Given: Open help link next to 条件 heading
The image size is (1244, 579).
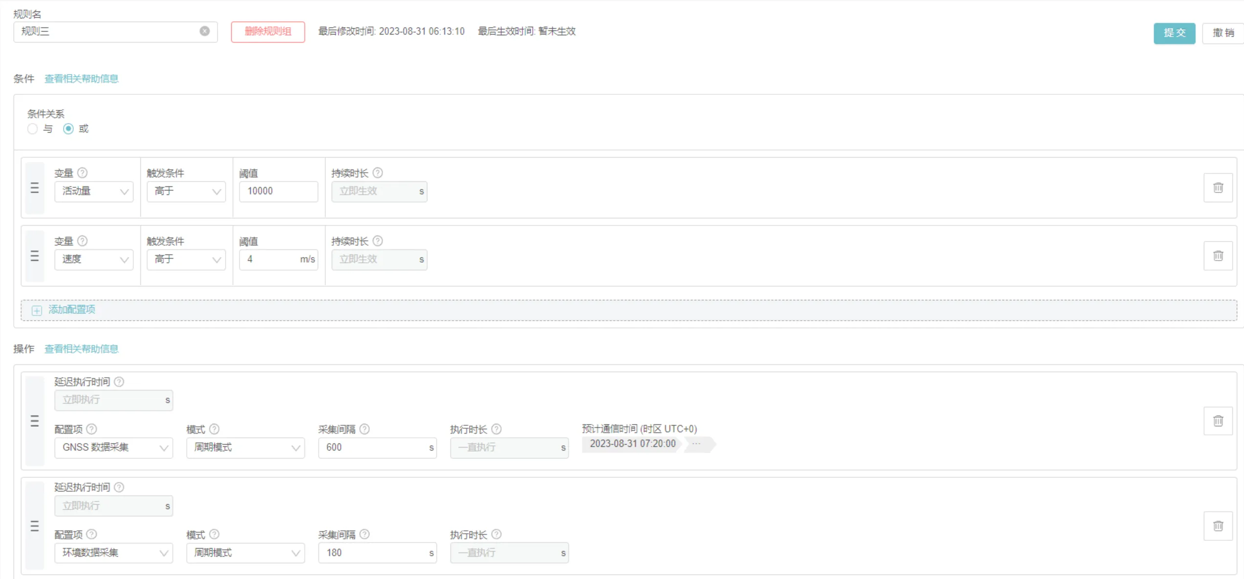Looking at the screenshot, I should click(81, 79).
